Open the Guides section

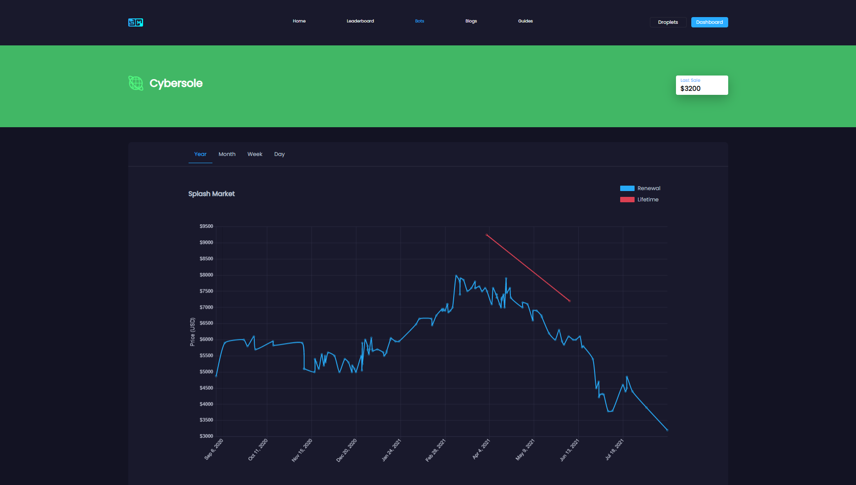tap(525, 21)
